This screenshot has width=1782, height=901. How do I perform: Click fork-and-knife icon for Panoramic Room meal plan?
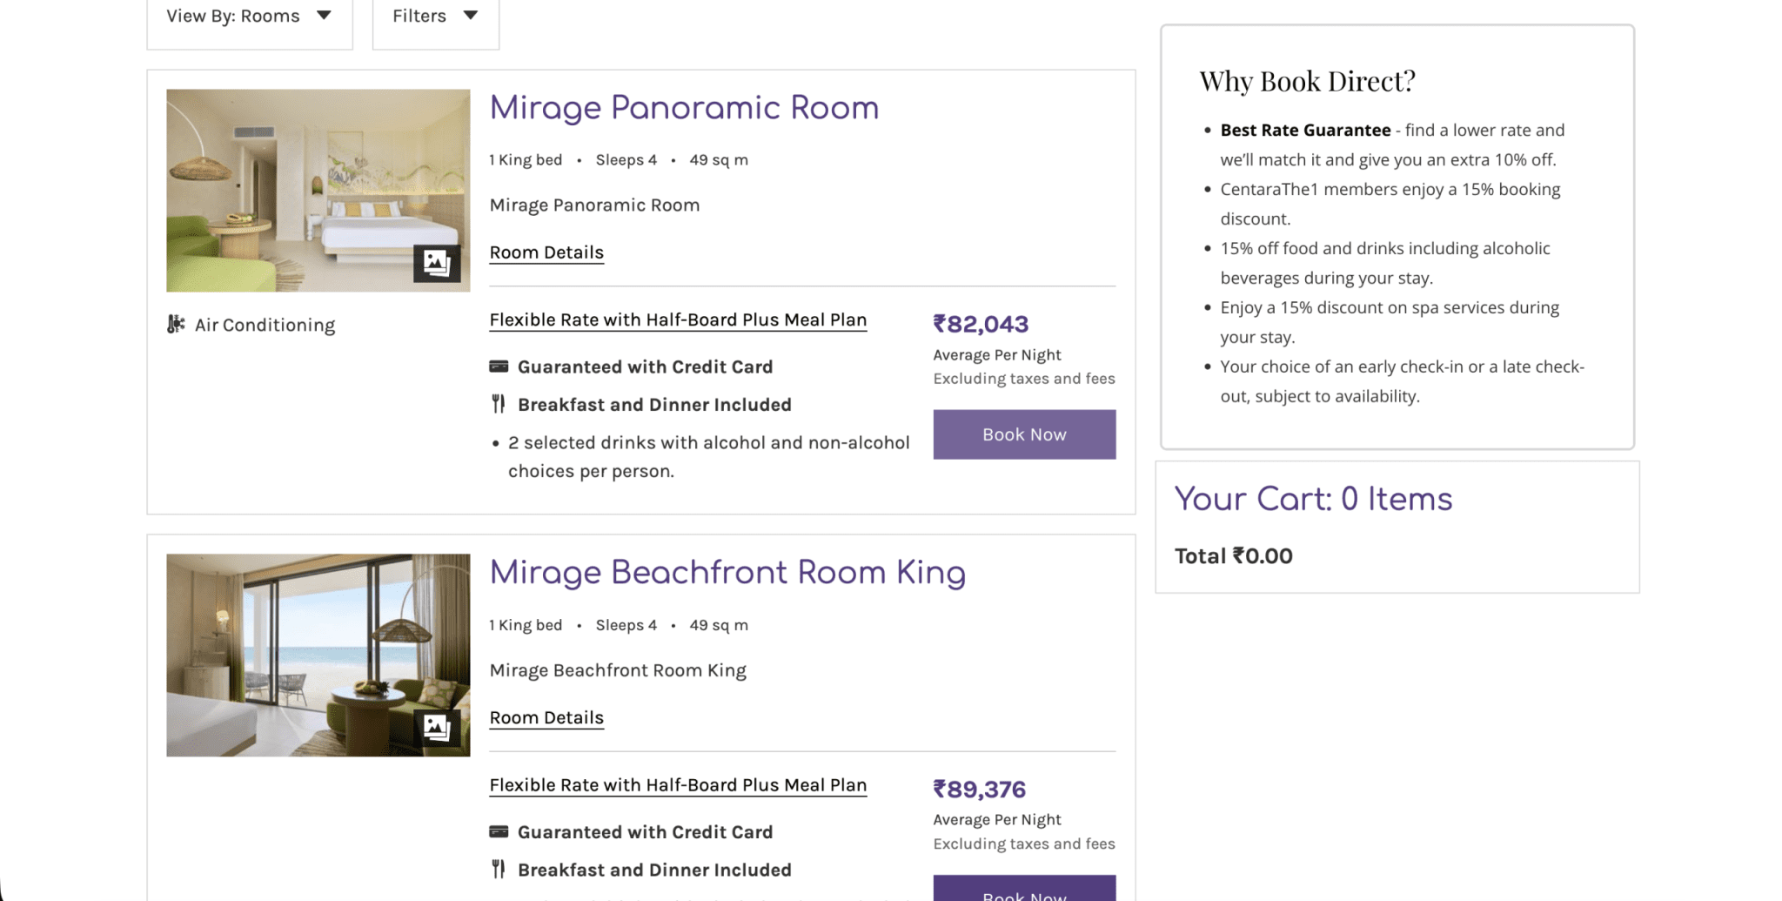(499, 404)
